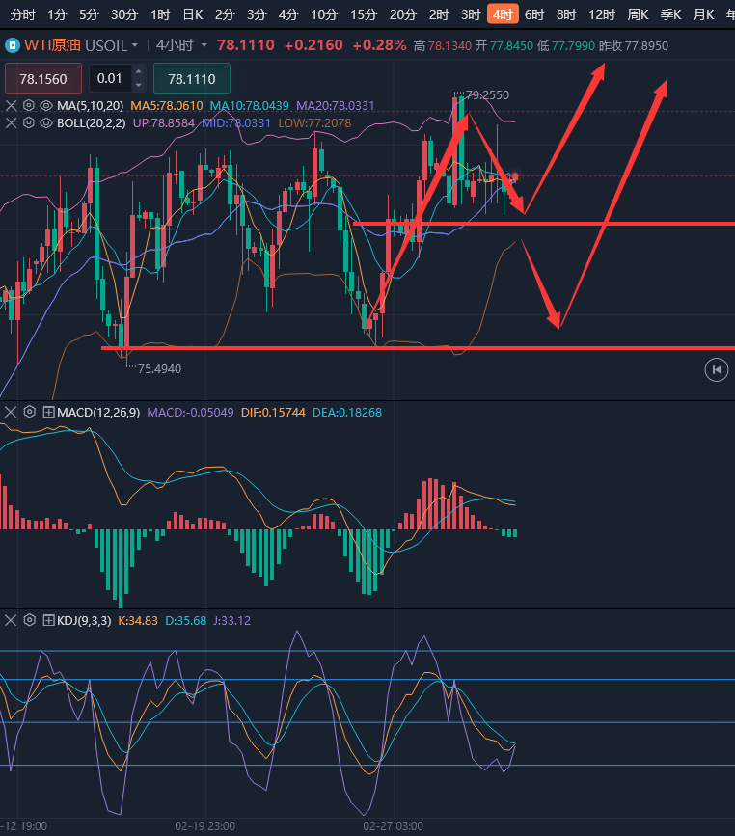Open settings for the MA(5,10,20) indicator

click(29, 105)
